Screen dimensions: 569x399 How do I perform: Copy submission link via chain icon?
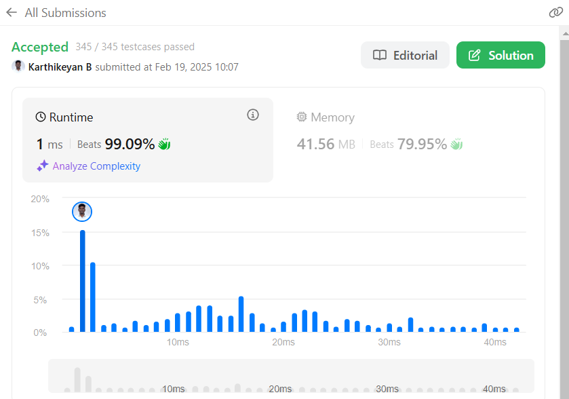point(555,12)
